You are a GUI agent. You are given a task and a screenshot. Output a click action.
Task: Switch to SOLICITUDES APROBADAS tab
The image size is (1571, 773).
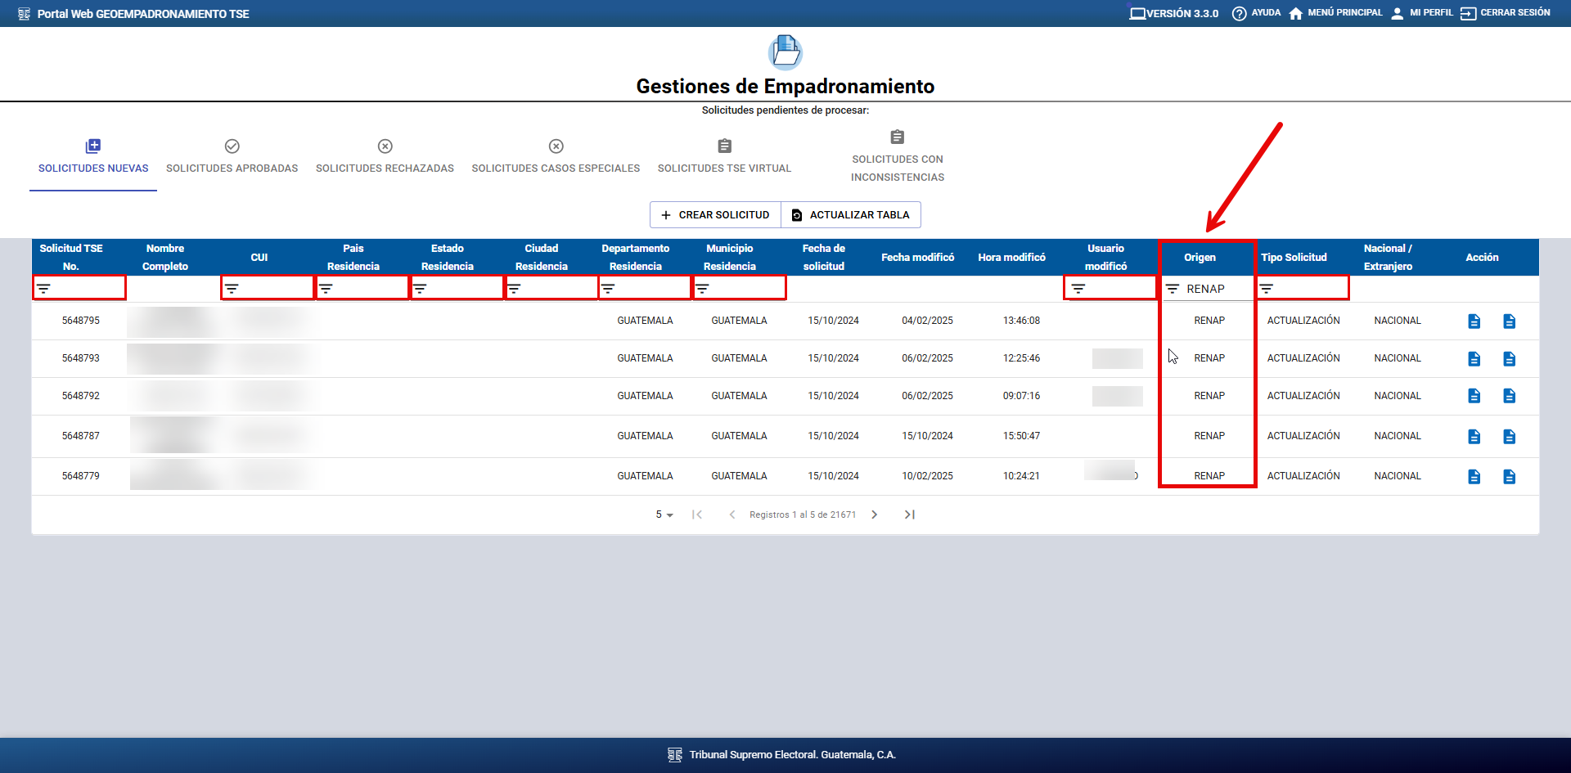tap(232, 157)
